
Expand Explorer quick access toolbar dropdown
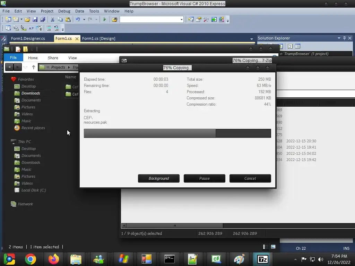[x=32, y=50]
